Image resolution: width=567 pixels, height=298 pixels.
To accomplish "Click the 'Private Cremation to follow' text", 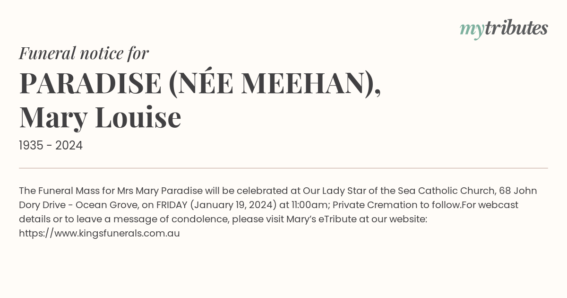I will pos(396,205).
